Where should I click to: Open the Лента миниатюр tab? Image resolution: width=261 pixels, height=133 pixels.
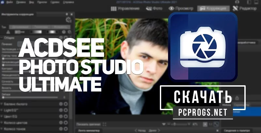(x=89, y=131)
